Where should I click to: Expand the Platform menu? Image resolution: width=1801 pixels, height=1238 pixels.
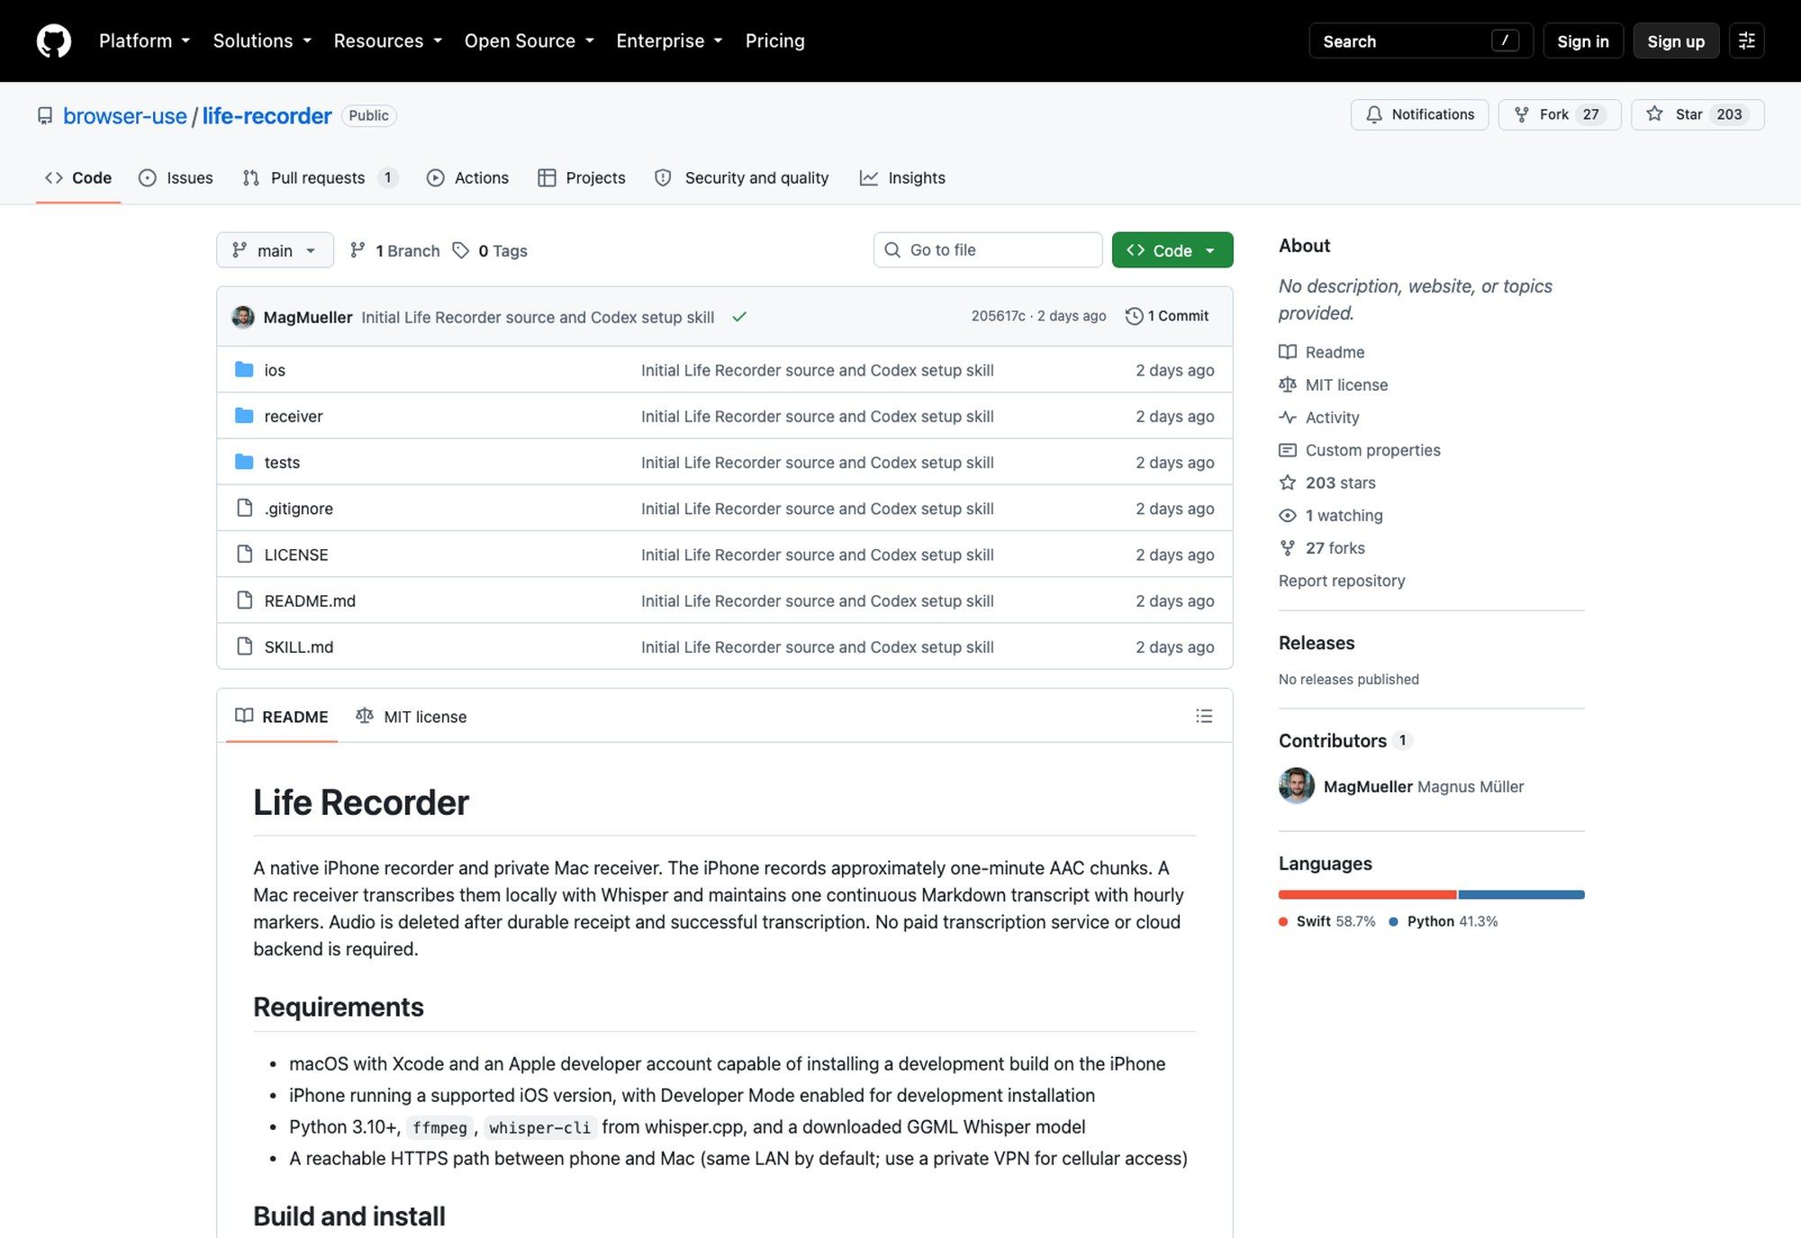tap(144, 41)
